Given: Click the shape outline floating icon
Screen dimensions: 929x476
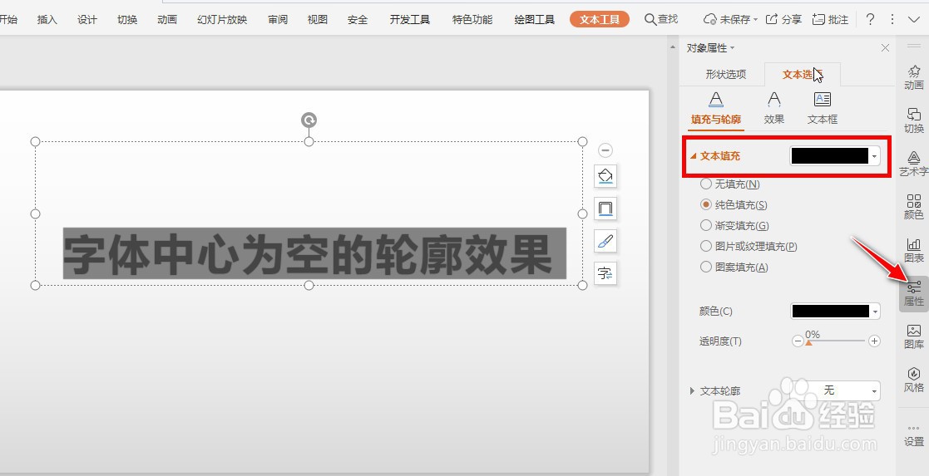Looking at the screenshot, I should [605, 209].
